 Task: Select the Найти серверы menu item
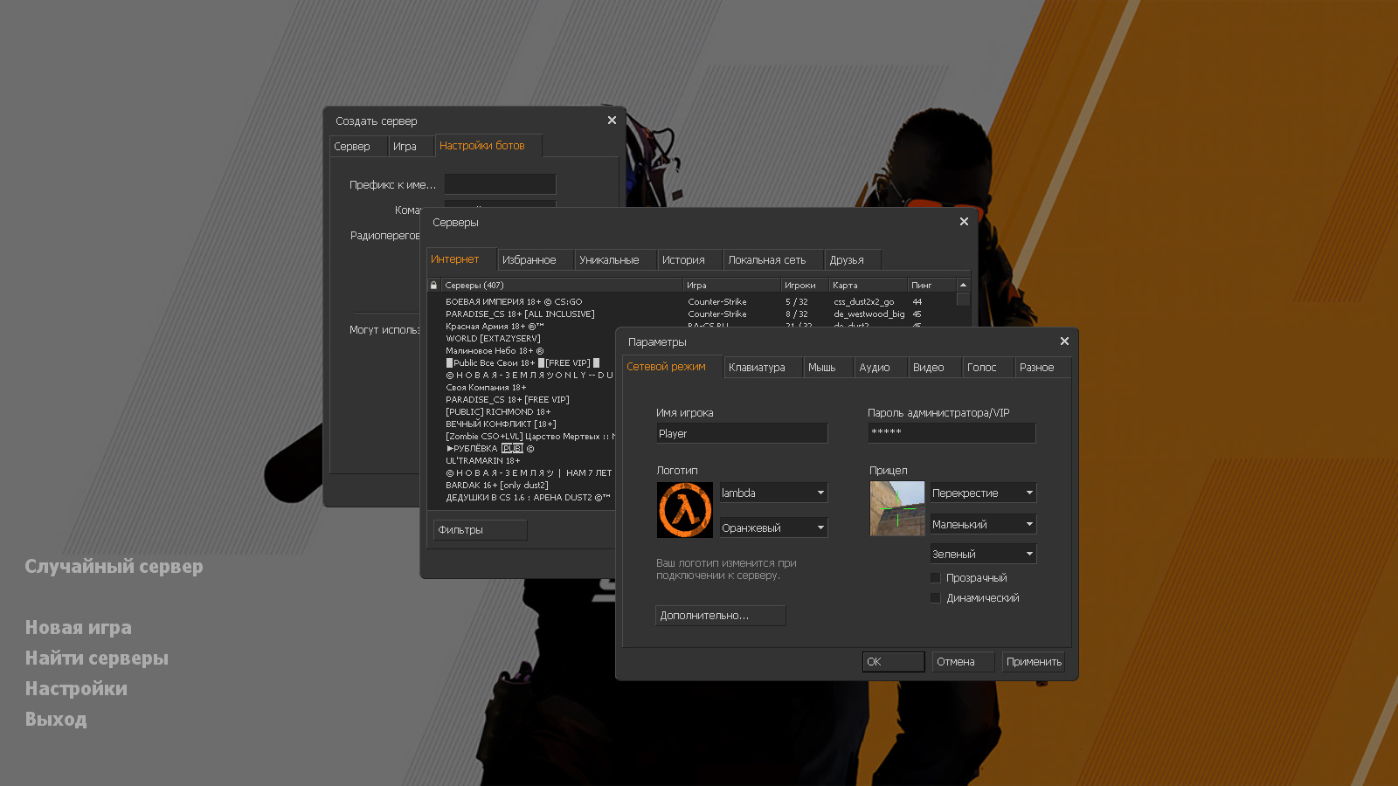coord(97,658)
